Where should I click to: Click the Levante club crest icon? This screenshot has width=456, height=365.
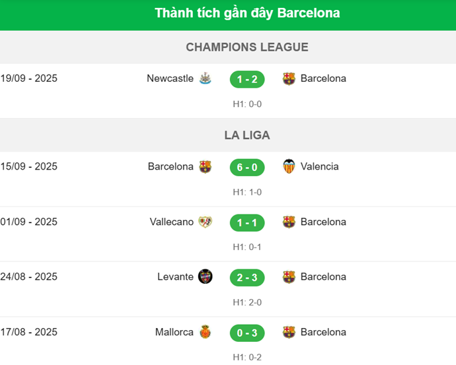206,277
